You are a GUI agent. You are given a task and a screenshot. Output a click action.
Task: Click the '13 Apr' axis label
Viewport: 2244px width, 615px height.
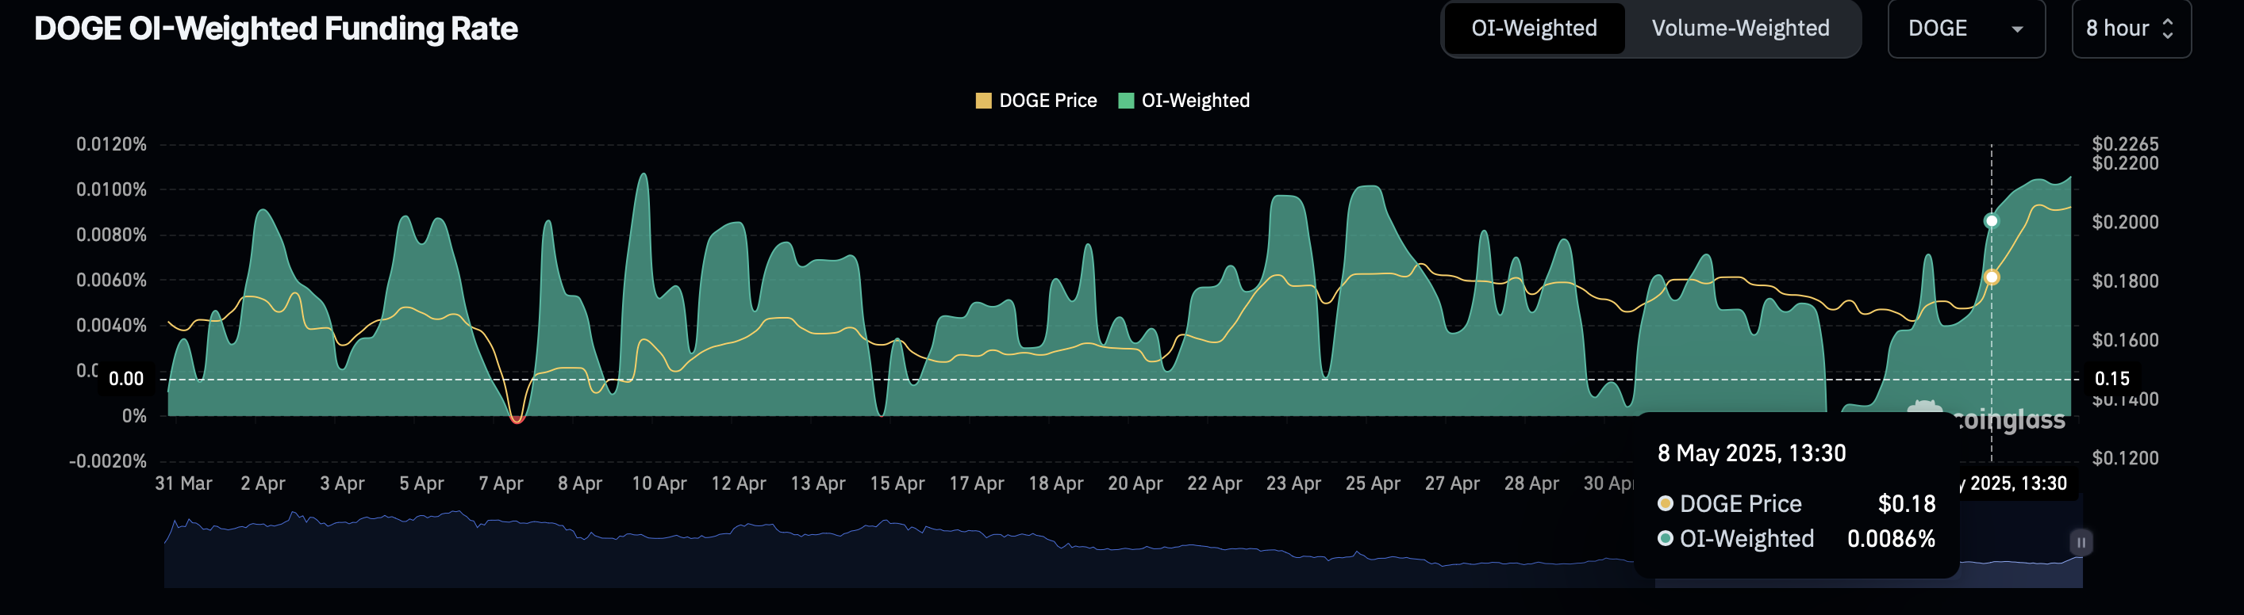[x=817, y=483]
